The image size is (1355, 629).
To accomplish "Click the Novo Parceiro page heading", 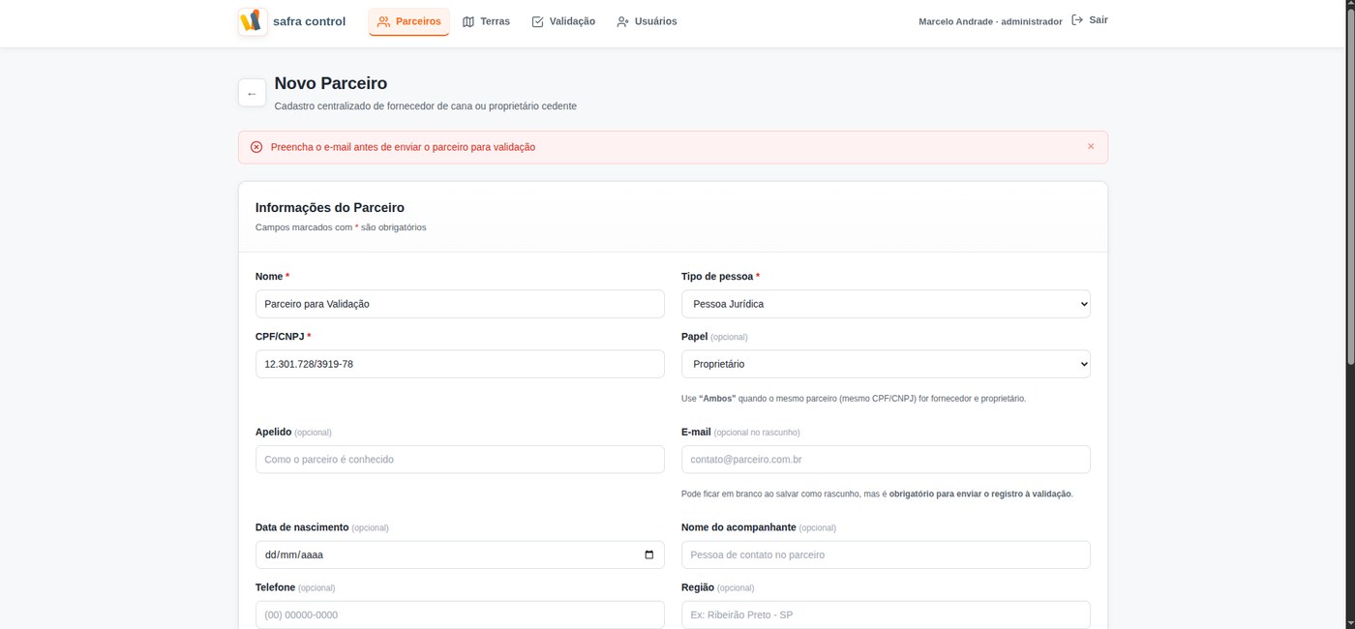I will tap(331, 83).
